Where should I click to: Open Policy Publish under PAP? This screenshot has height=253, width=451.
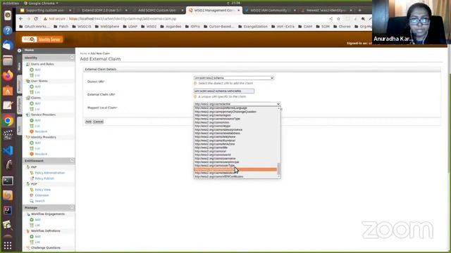pos(44,179)
